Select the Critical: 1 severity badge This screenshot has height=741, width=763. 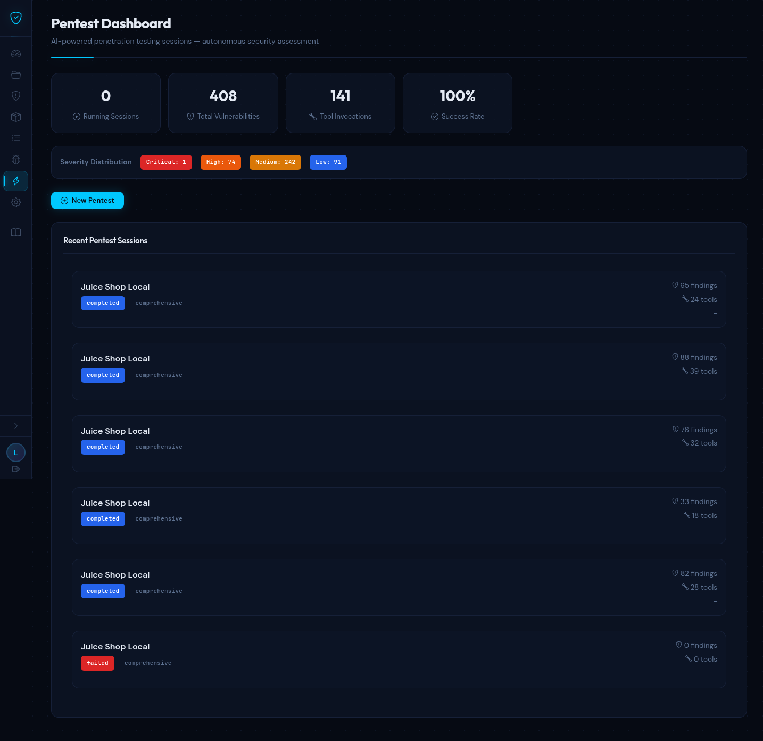(166, 162)
